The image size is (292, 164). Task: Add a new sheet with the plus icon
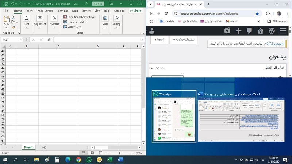tap(44, 148)
